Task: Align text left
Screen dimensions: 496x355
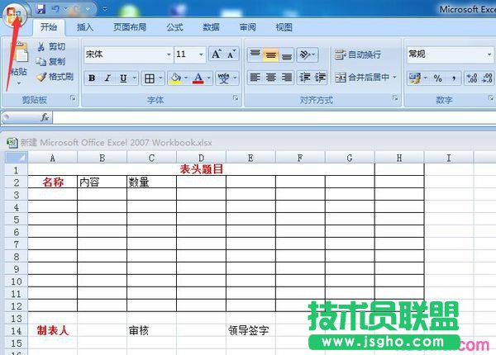Action: tap(255, 78)
